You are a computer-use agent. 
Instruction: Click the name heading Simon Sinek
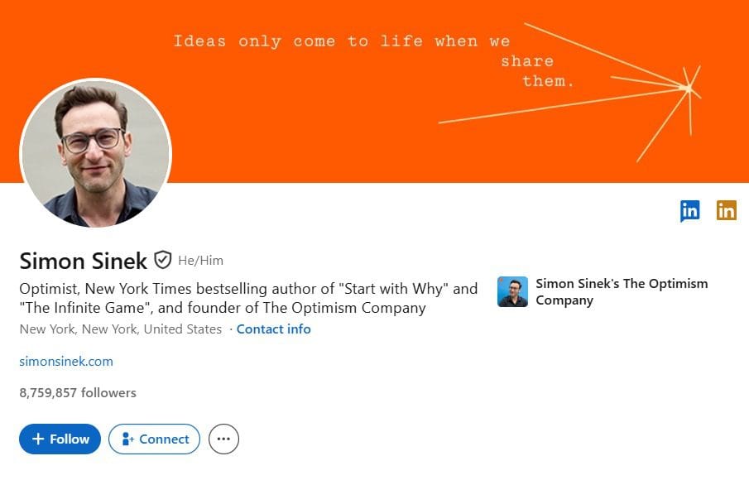(83, 261)
